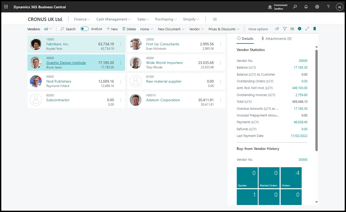Screen dimensions: 346x212
Task: Open the Quotes tile showing 0
Action: (x=247, y=178)
